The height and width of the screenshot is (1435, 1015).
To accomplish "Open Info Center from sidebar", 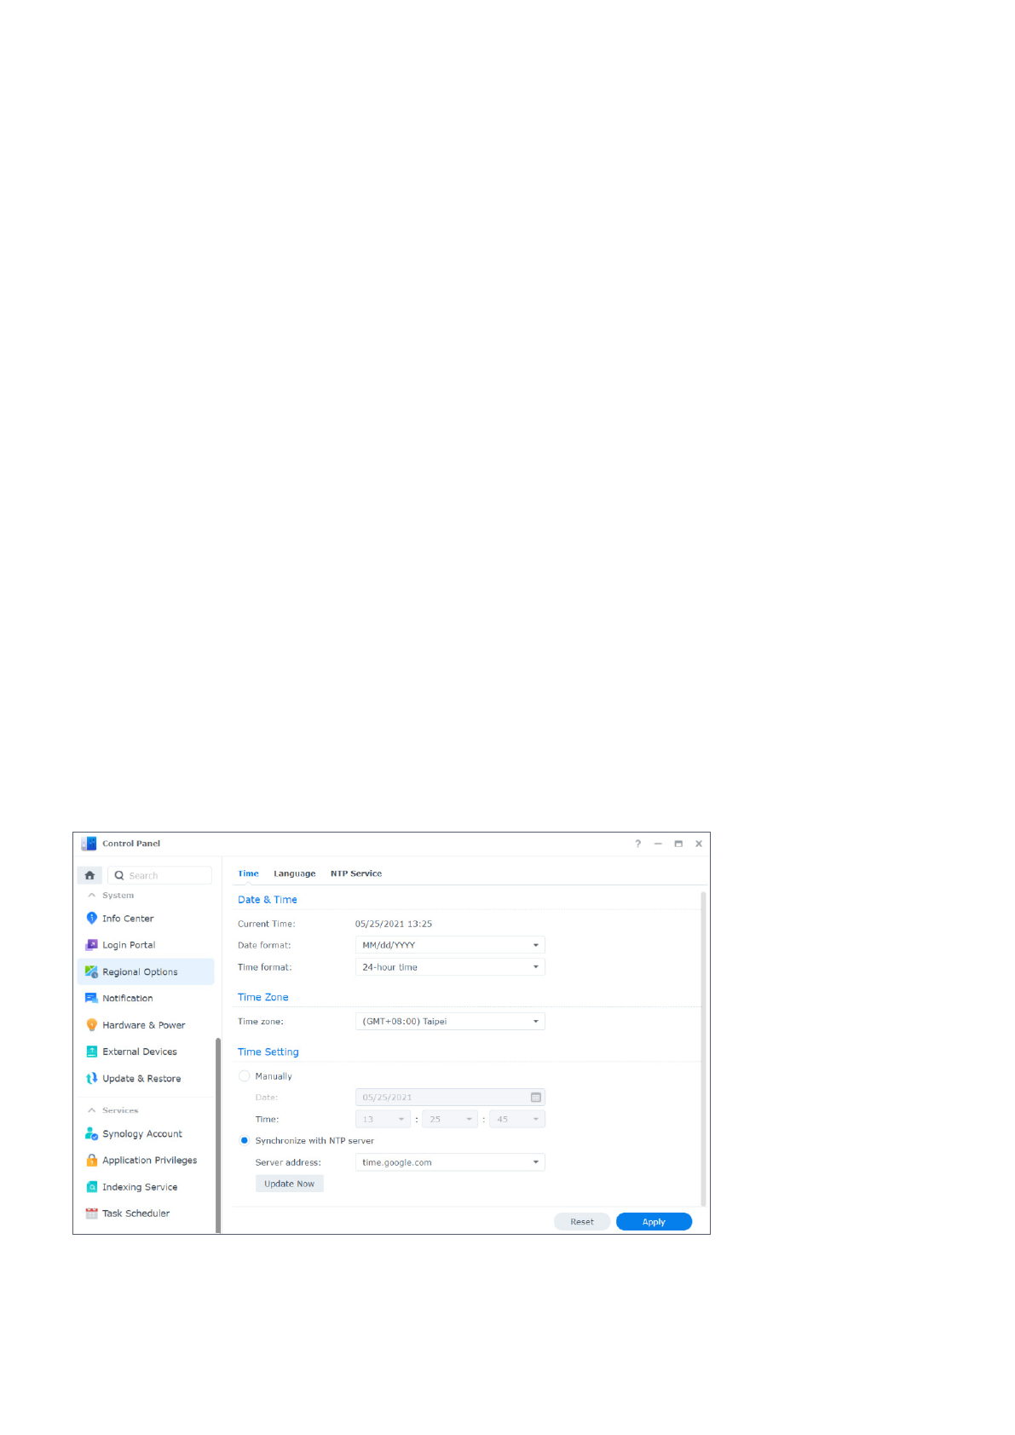I will click(128, 919).
